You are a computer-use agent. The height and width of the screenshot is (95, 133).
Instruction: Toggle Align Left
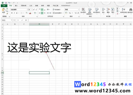point(40,13)
